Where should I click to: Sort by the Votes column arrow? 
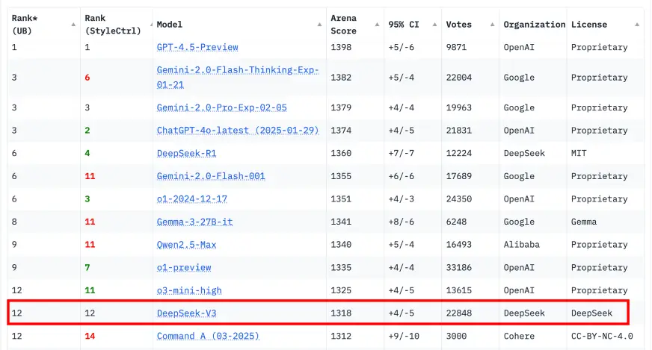point(492,25)
